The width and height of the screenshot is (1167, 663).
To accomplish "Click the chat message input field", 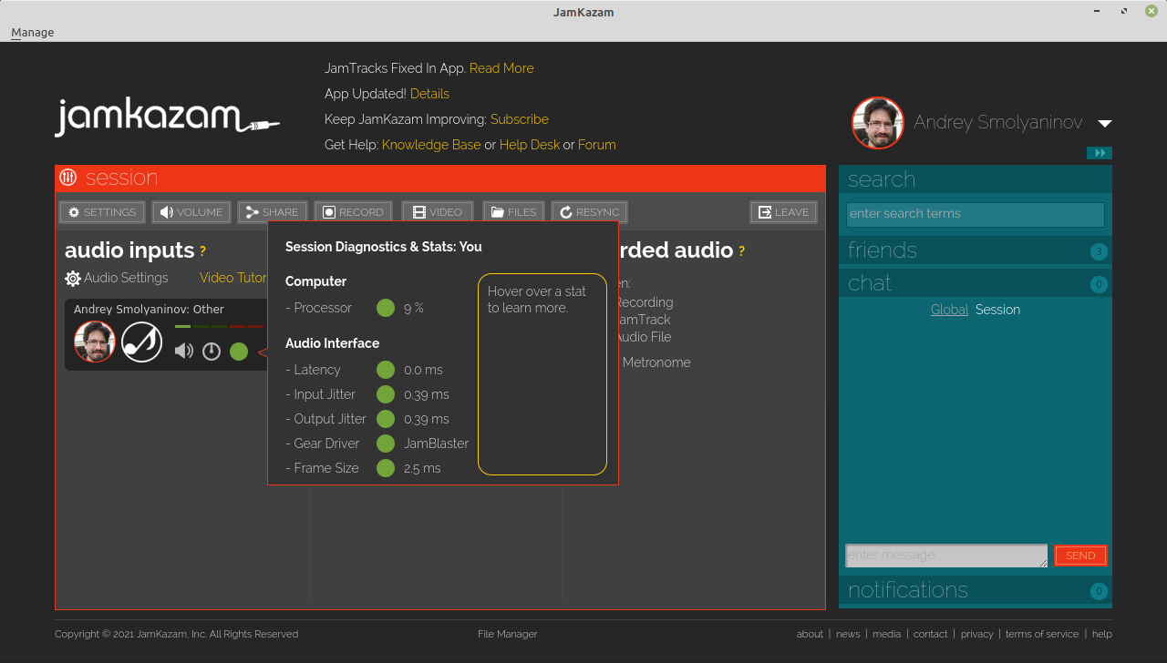I will click(946, 556).
